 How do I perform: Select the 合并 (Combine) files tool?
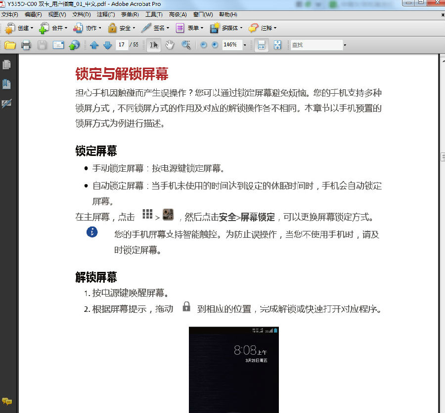[x=53, y=28]
